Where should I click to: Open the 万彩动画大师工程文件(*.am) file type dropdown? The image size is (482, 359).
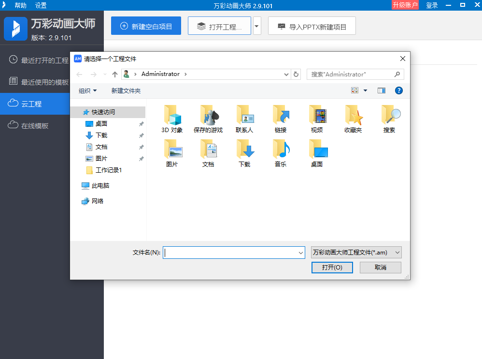click(x=355, y=252)
